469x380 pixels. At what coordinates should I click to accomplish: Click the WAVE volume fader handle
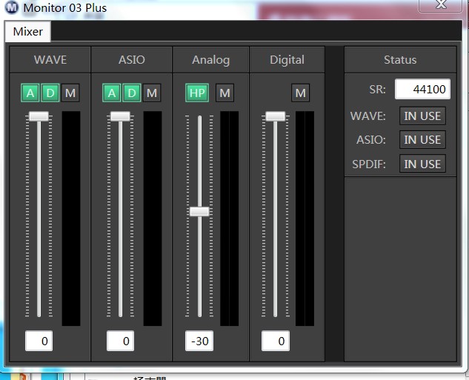39,116
